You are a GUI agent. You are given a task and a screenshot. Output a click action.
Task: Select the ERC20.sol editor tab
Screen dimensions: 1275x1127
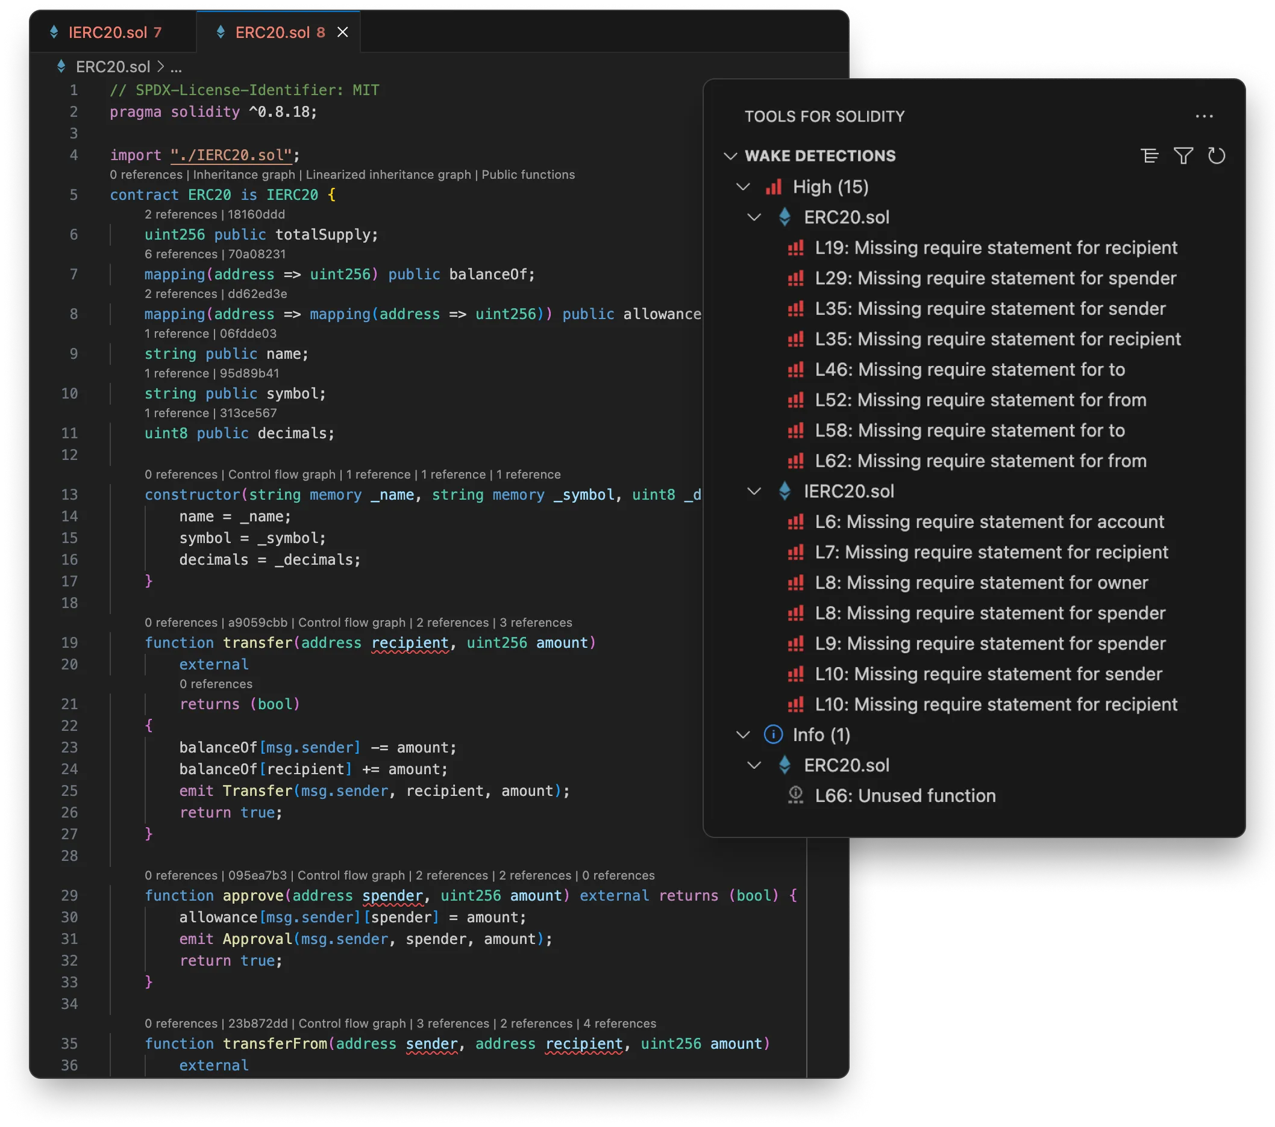[x=279, y=32]
